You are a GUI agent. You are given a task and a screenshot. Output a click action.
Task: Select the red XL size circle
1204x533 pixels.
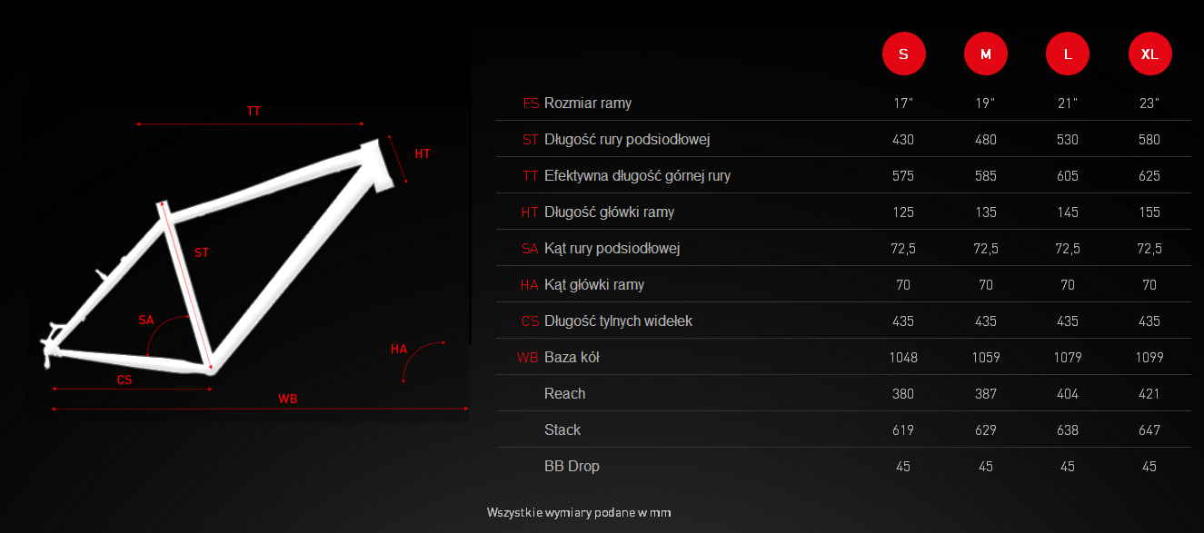pos(1149,54)
